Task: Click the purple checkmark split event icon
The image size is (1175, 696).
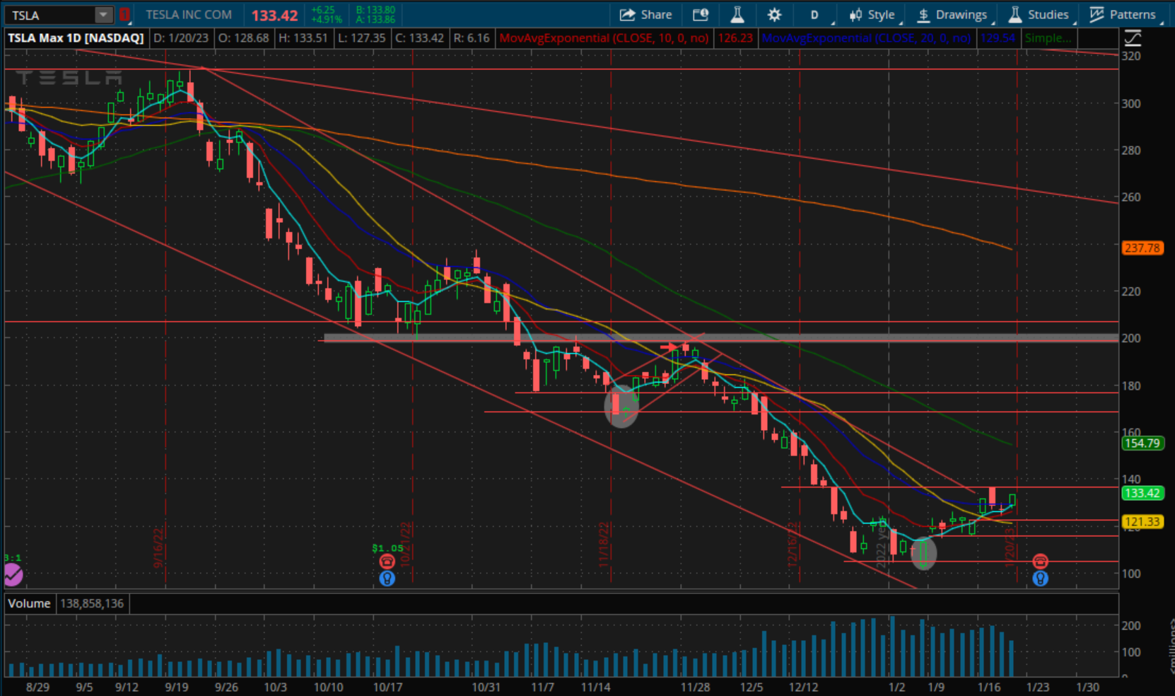Action: [13, 576]
